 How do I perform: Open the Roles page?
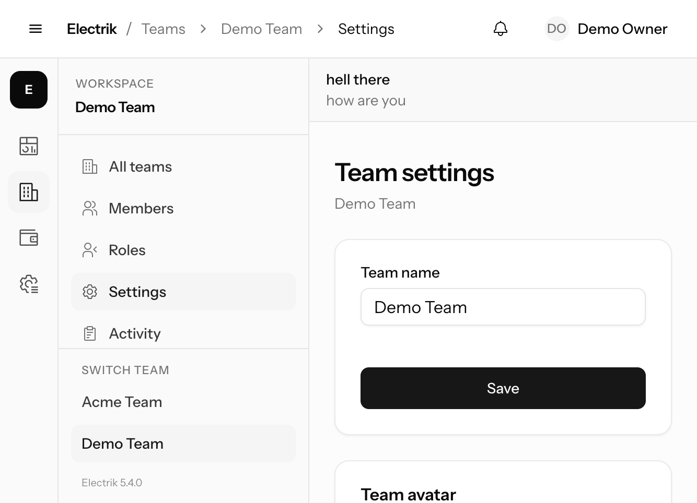(x=183, y=250)
